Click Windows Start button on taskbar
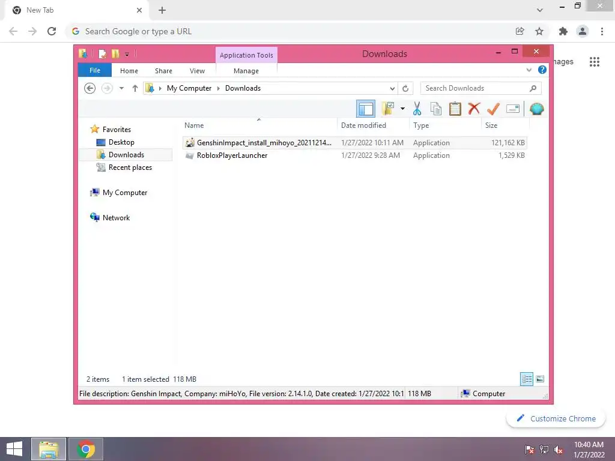Screen dimensions: 615x461 (14, 449)
